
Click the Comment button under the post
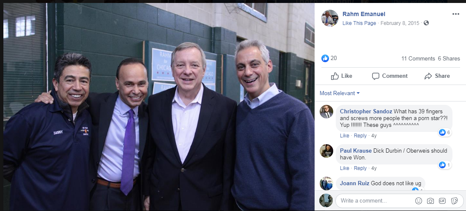[x=389, y=76]
